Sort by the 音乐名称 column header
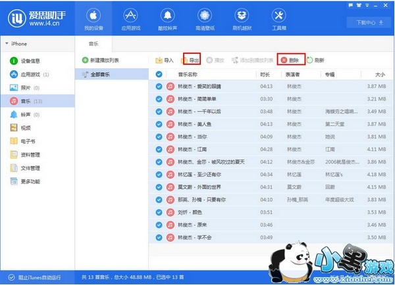Viewport: 395px width, 285px height. 188,75
